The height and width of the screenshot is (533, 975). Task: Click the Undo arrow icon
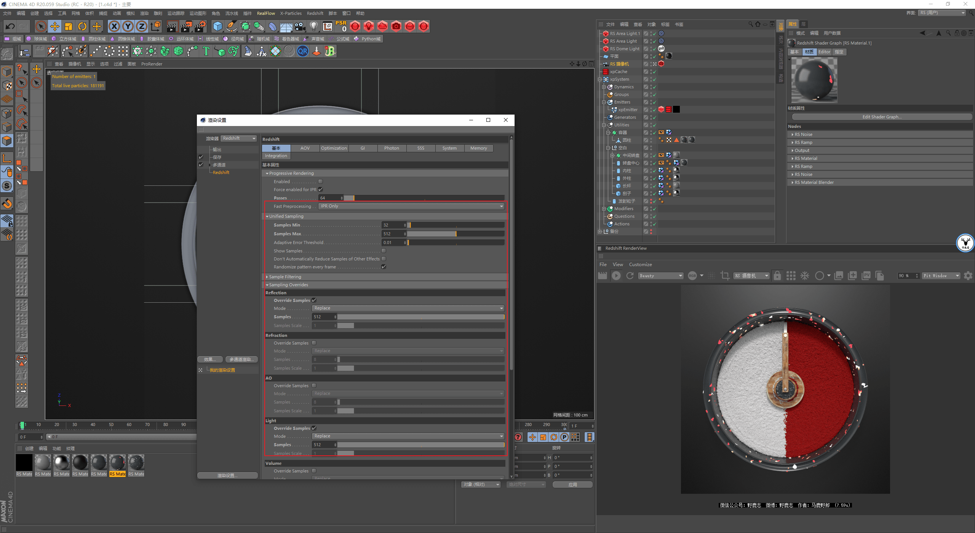pos(10,26)
